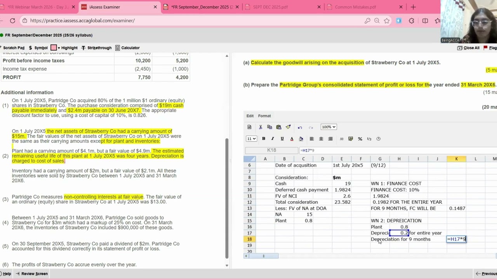Viewport: 497px width, 280px height.
Task: Switch to FR September_December 2025 tab
Action: click(x=201, y=7)
